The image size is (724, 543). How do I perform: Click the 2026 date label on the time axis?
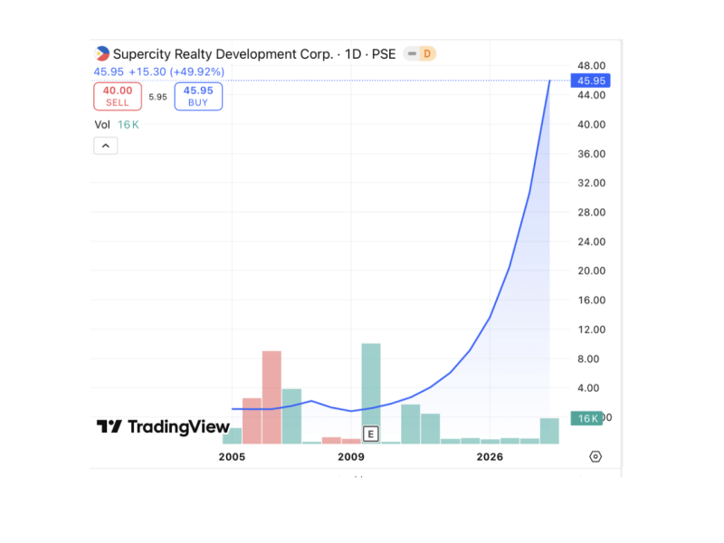pos(490,457)
